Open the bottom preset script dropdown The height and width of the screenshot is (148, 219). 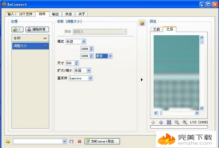[40, 142]
